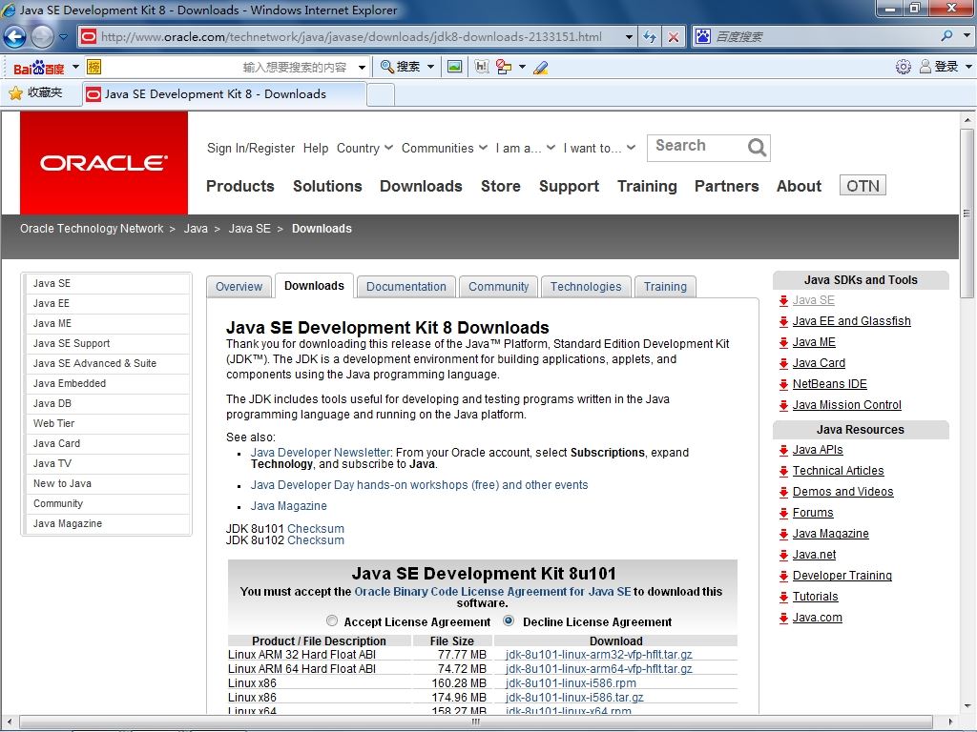This screenshot has height=732, width=977.
Task: Click the Refresh page icon
Action: tap(650, 37)
